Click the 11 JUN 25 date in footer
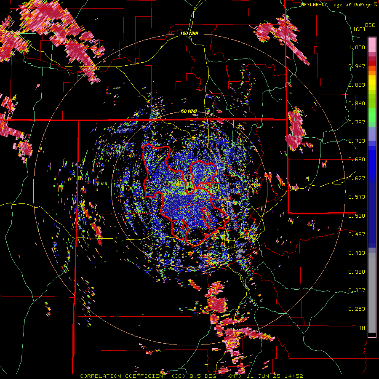 coord(264,376)
